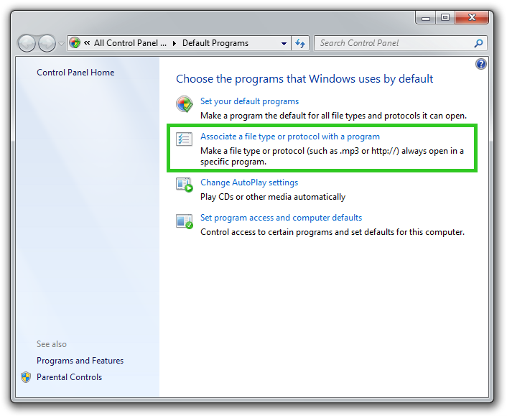The image size is (507, 416).
Task: Close the Default Programs window
Action: pyautogui.click(x=472, y=18)
